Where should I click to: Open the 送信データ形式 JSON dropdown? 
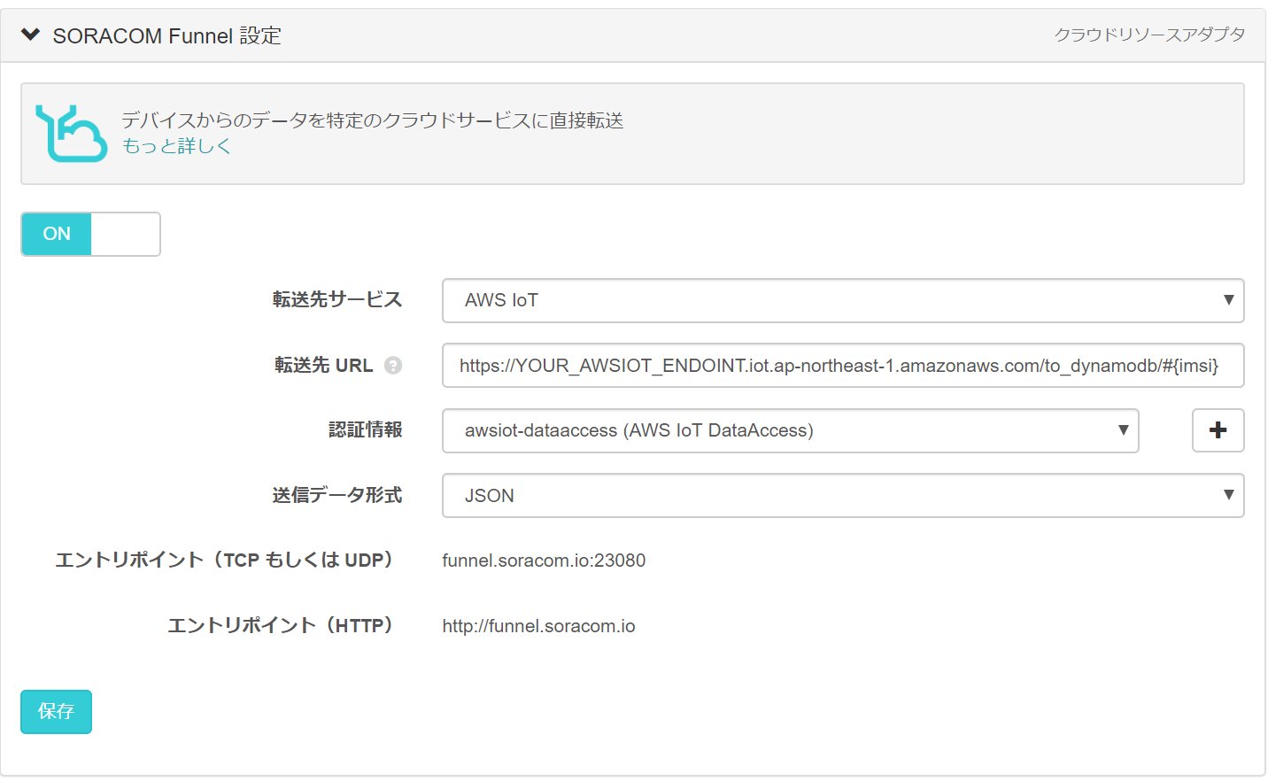843,496
